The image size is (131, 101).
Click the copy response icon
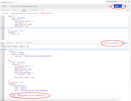[125, 46]
